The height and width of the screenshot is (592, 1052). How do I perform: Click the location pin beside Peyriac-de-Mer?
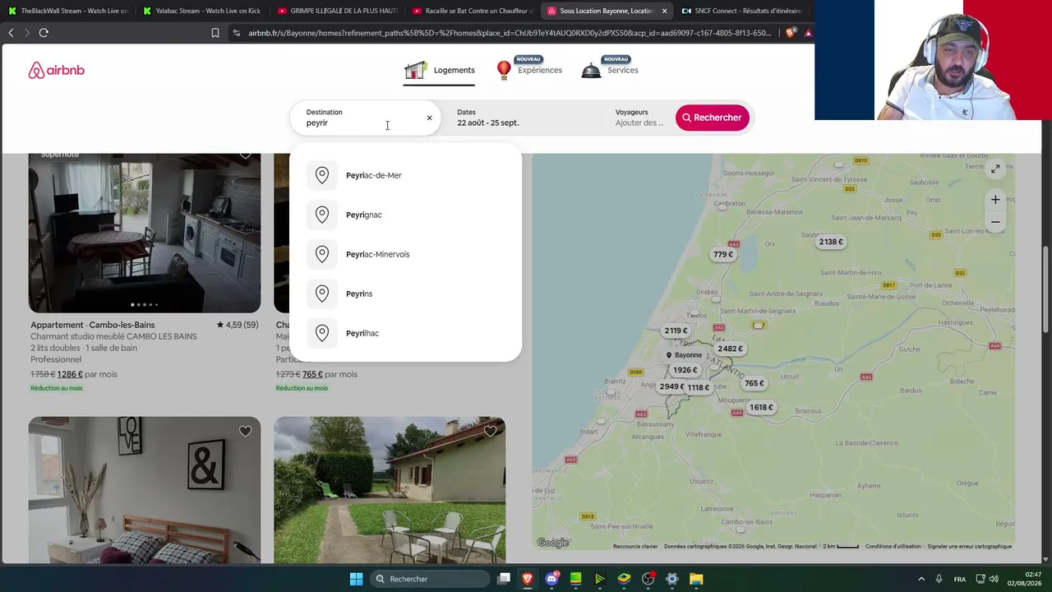(x=322, y=175)
